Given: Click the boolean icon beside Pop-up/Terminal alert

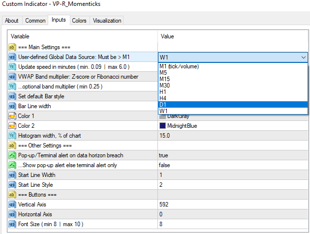Looking at the screenshot, I should coord(13,155).
